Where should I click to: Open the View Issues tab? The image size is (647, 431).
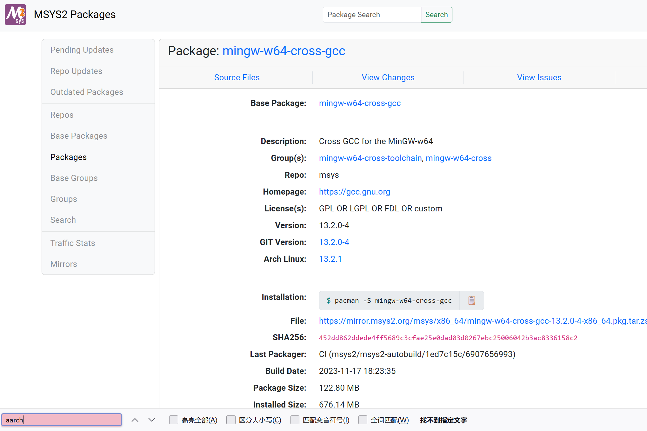539,77
